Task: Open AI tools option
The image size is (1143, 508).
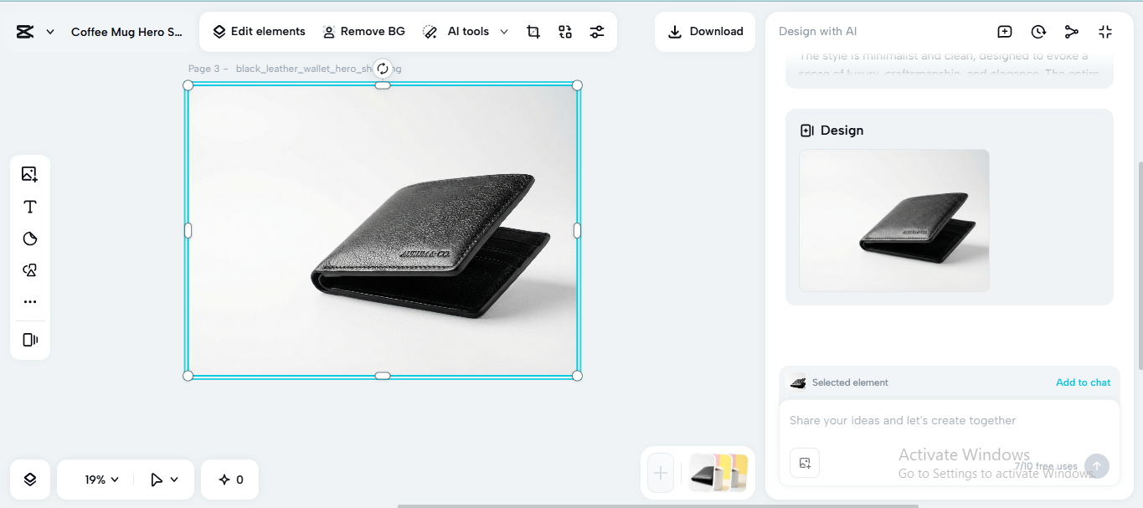Action: [x=456, y=32]
